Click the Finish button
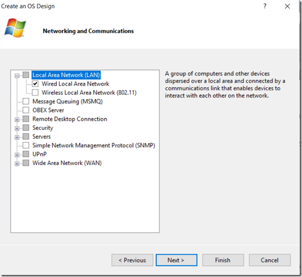The image size is (302, 277). click(223, 260)
